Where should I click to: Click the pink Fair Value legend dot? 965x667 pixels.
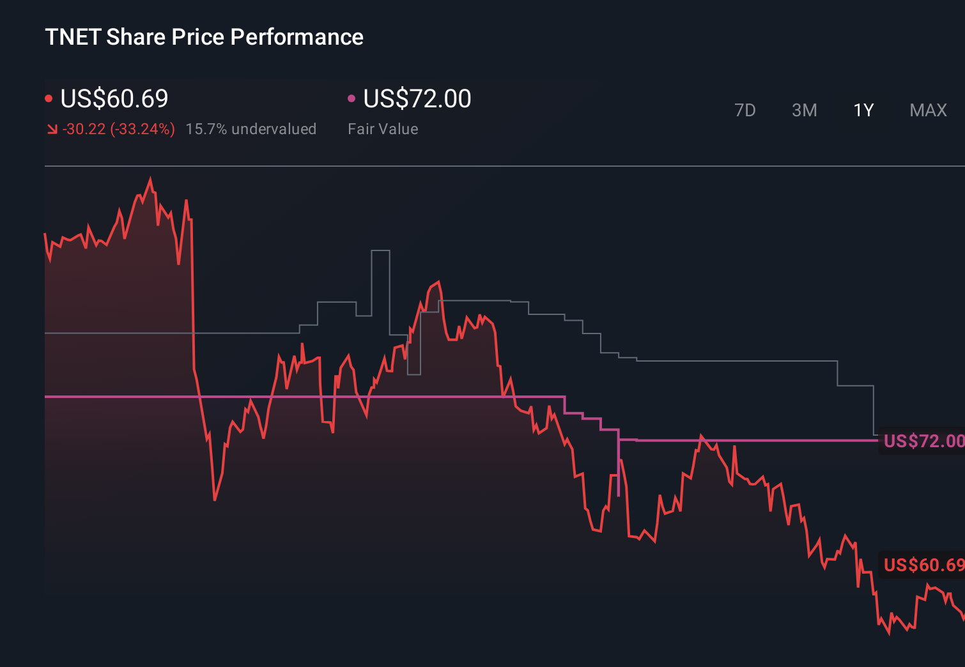click(x=351, y=98)
